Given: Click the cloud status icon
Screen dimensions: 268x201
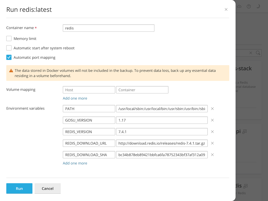Looking at the screenshot, I should point(239,7).
